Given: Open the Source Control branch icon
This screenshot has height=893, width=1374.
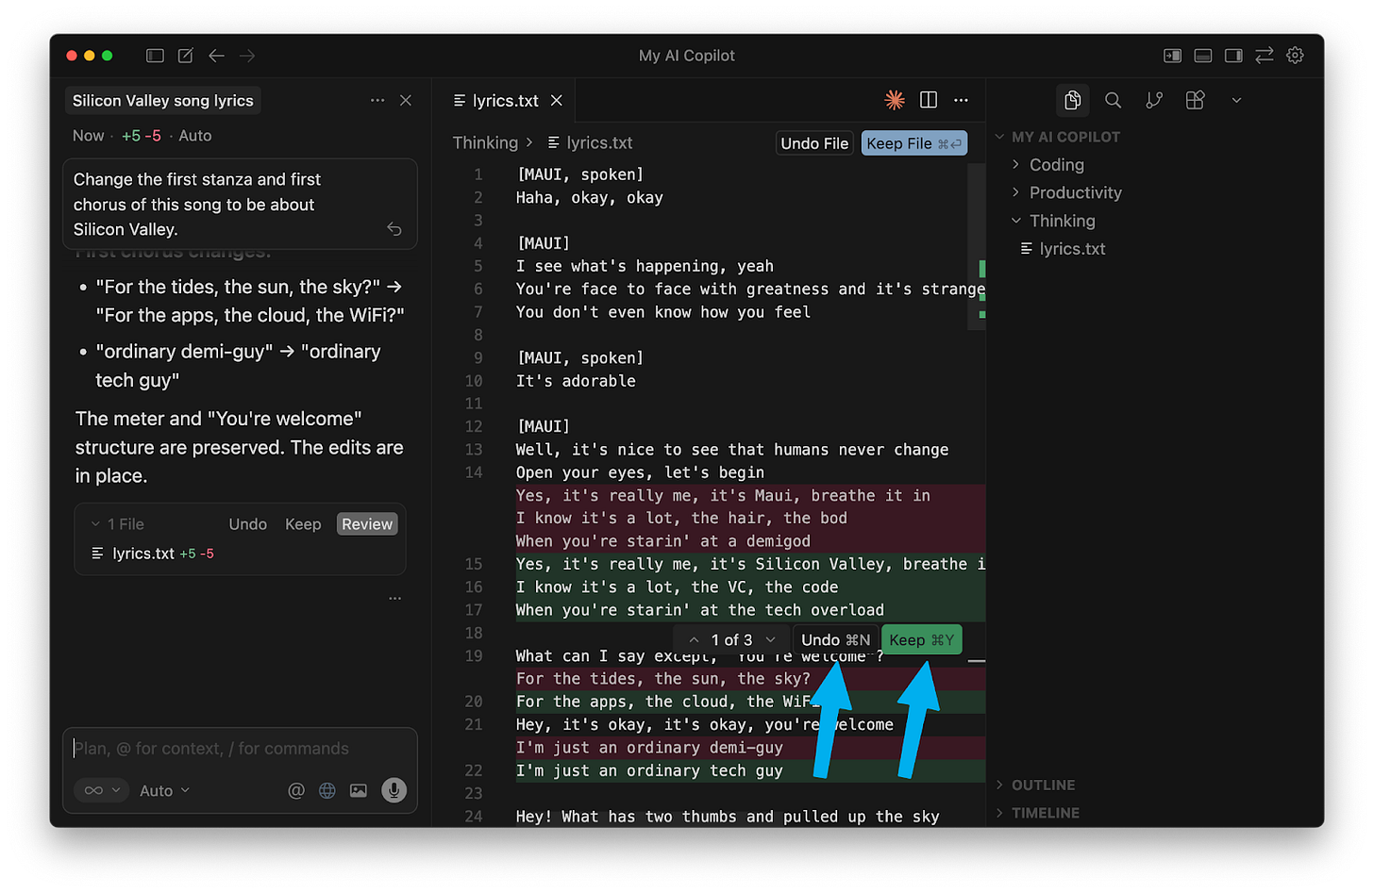Looking at the screenshot, I should pyautogui.click(x=1154, y=100).
